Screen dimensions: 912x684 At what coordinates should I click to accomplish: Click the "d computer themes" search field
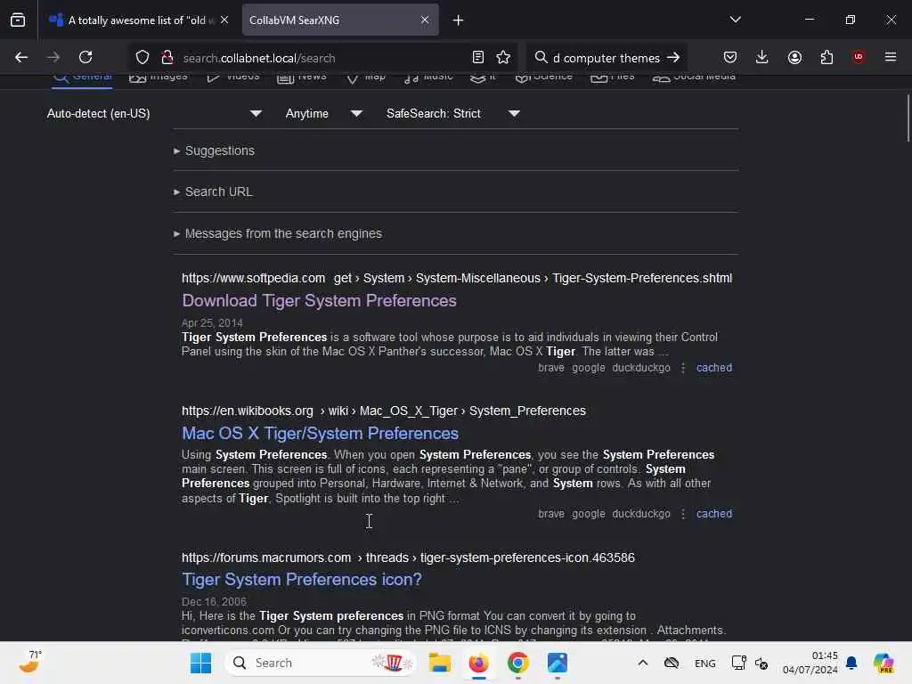point(607,58)
